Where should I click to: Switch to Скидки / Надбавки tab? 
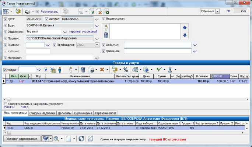tap(42, 113)
